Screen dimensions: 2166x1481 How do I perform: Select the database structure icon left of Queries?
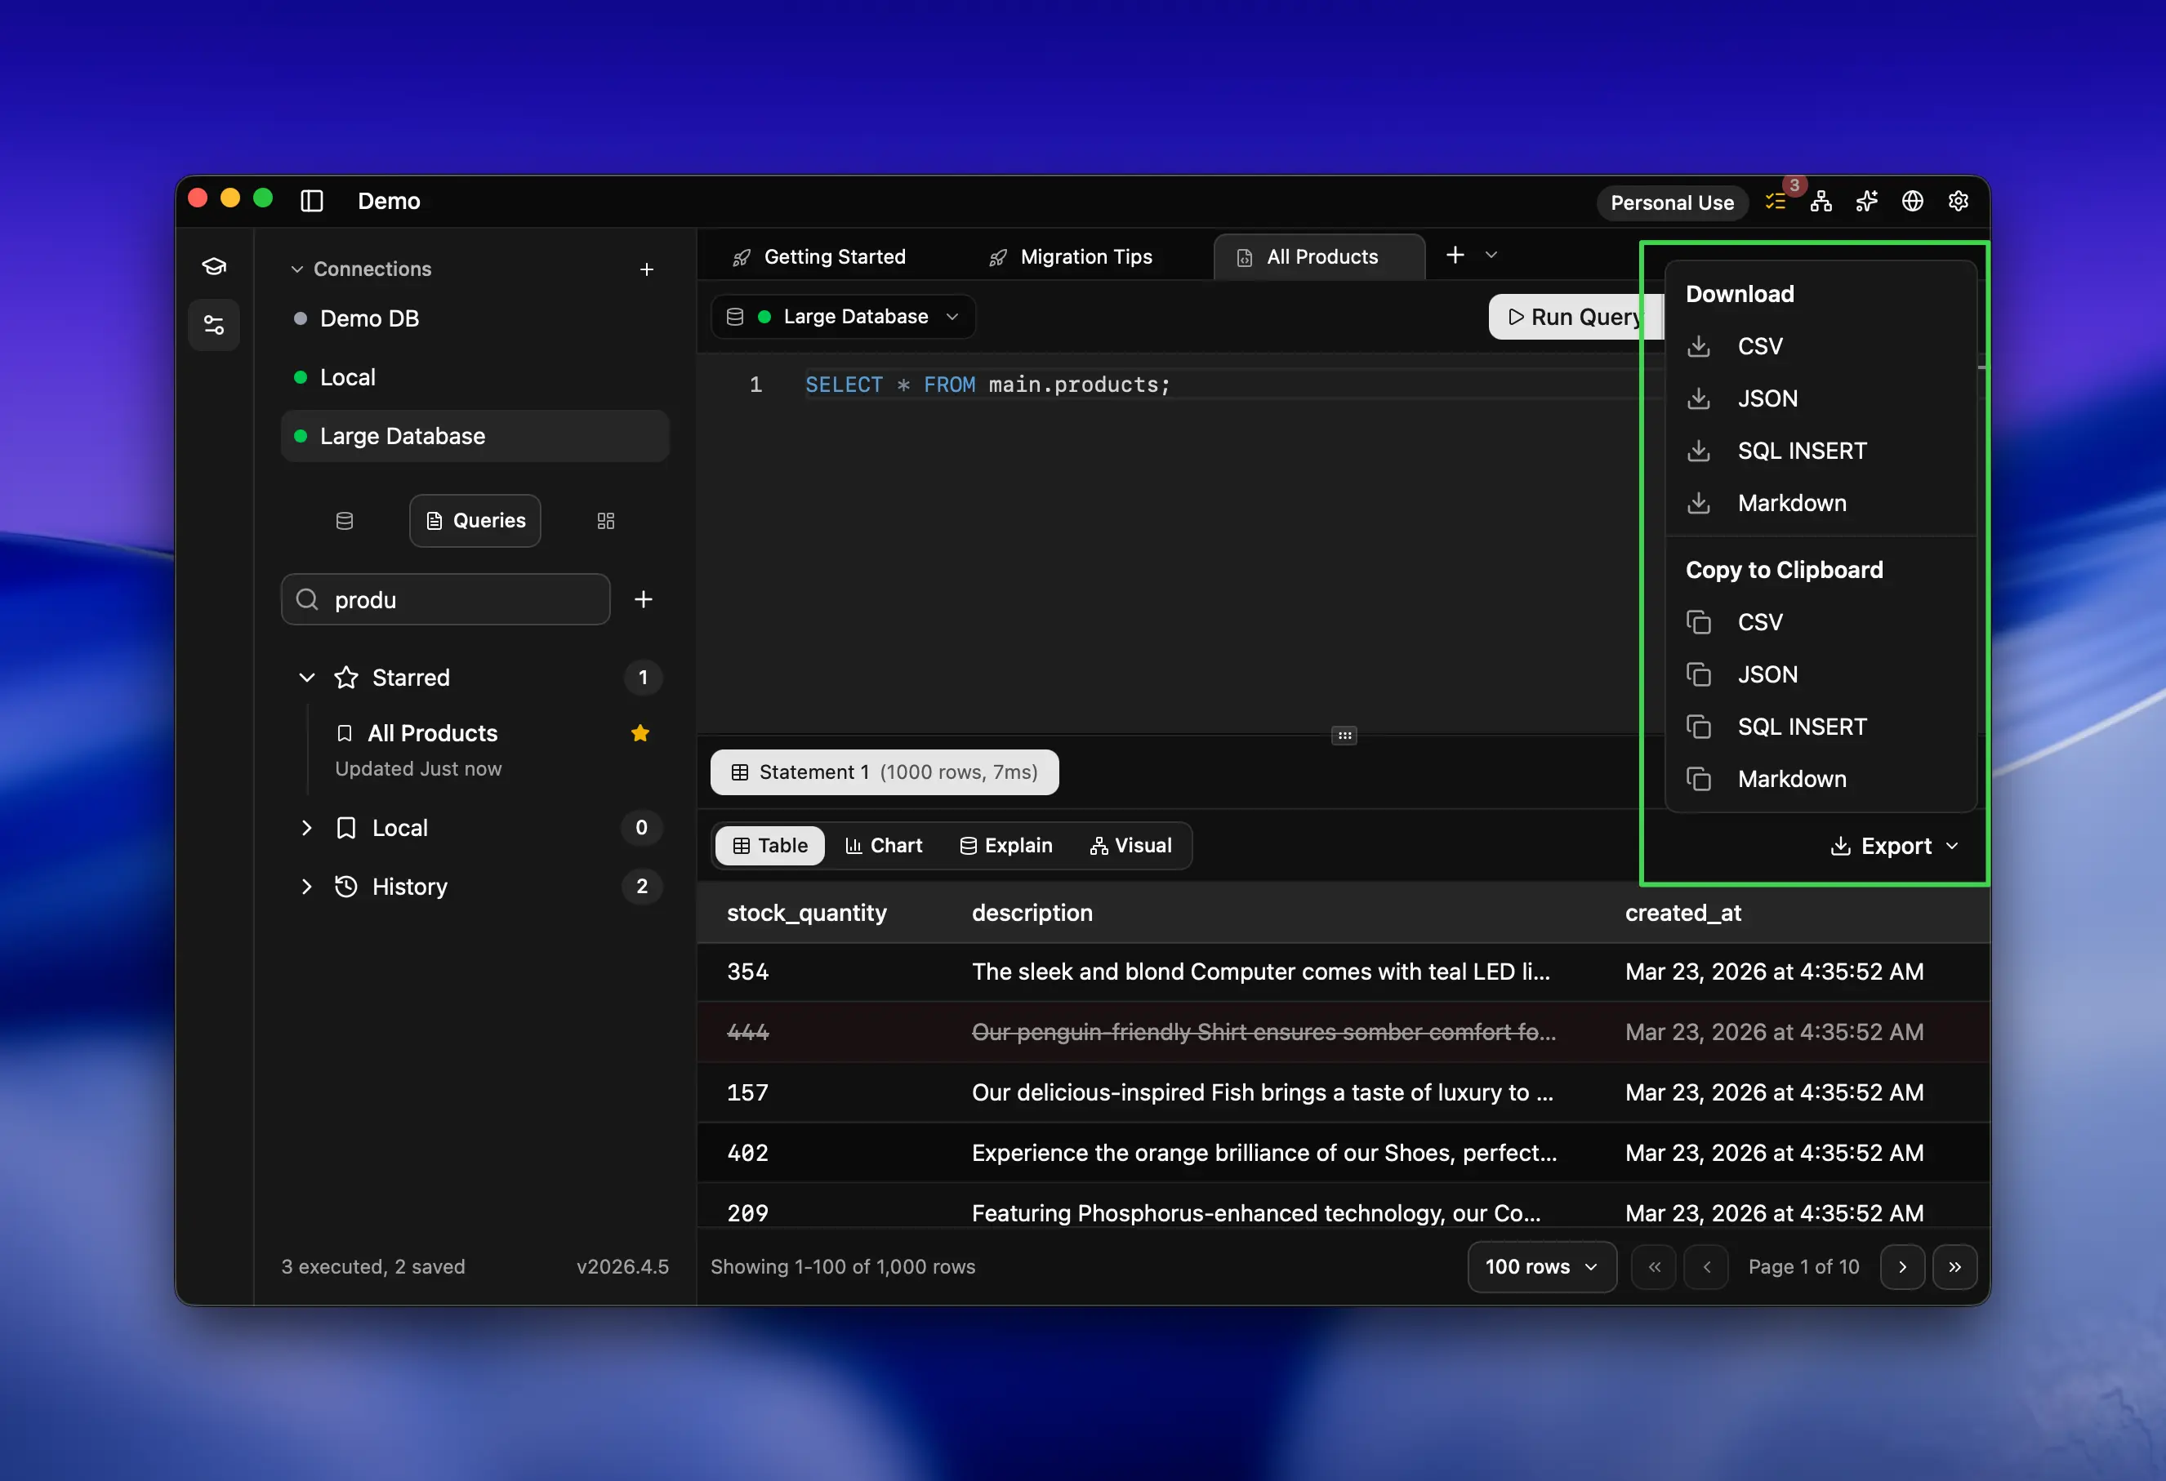344,520
